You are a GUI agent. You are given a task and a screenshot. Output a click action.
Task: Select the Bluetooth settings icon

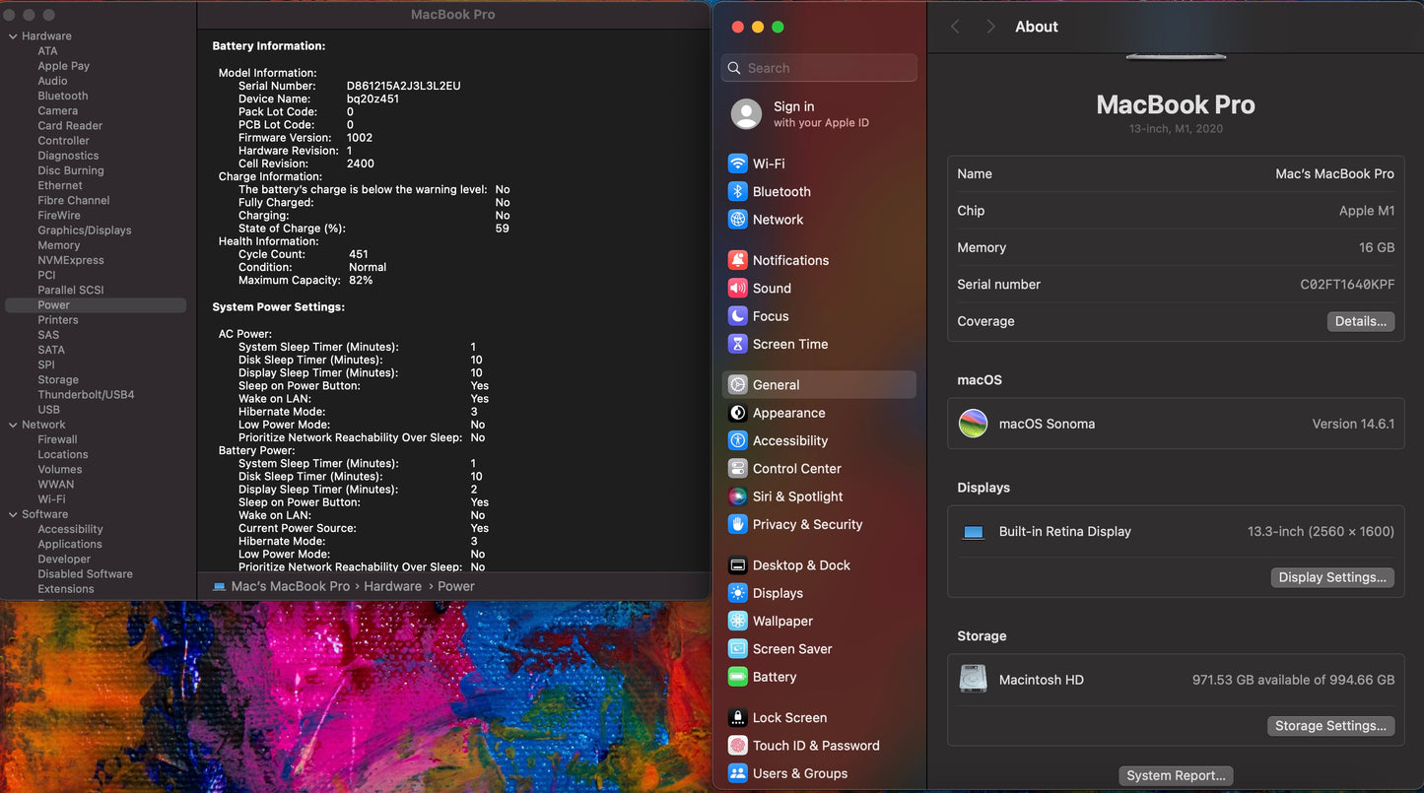[737, 192]
